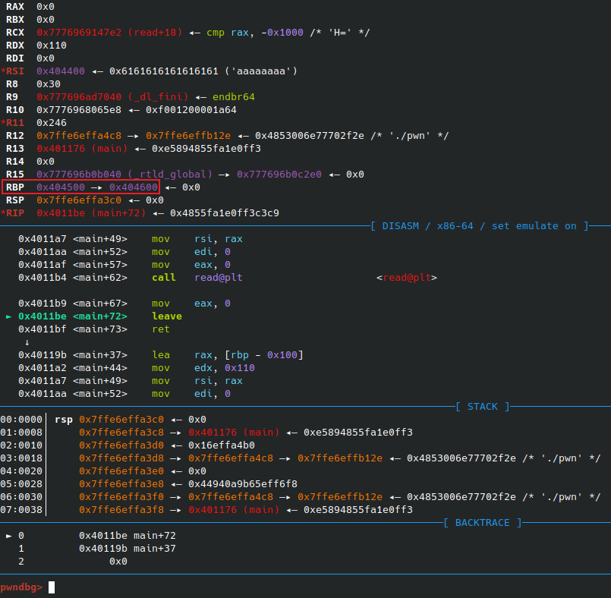The height and width of the screenshot is (598, 611).
Task: Click the BACKTRACE section header
Action: click(483, 523)
